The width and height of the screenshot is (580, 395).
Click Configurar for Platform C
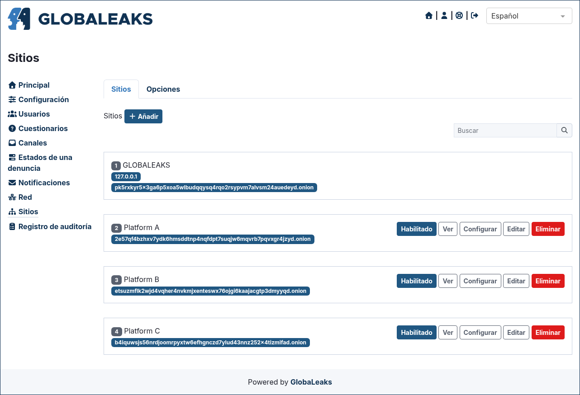(480, 333)
